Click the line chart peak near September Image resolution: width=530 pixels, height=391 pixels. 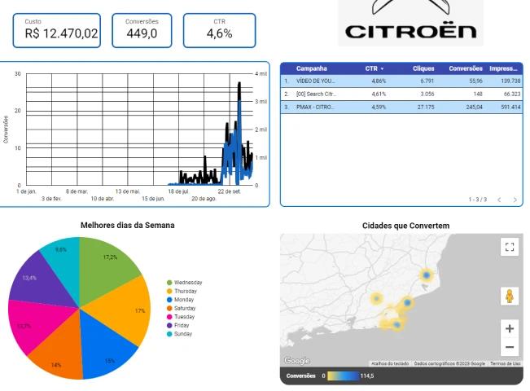pos(239,83)
